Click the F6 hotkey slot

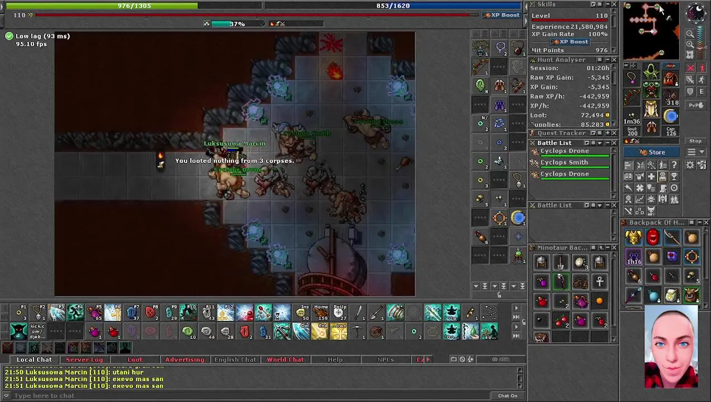(113, 313)
